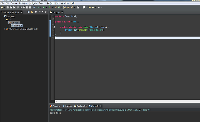
Task: Toggle Link with Editor in Package Explorer
Action: tap(32, 12)
